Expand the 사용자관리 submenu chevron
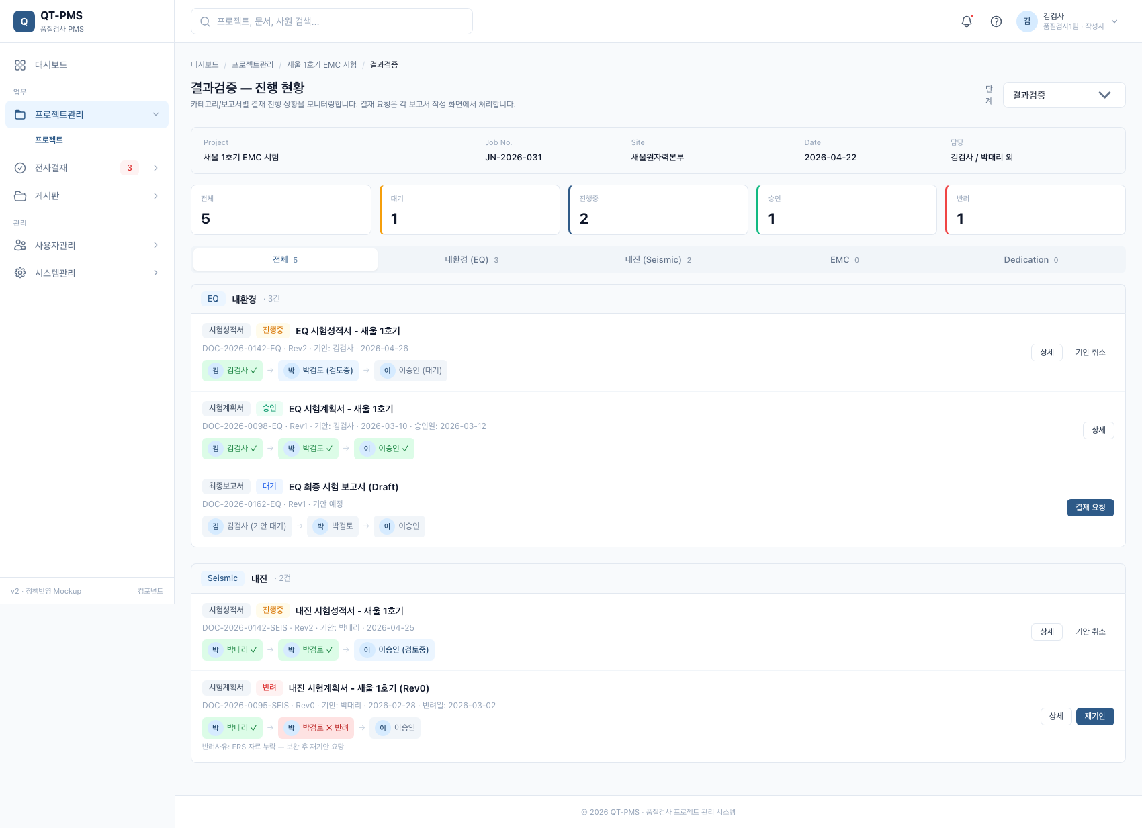 pyautogui.click(x=156, y=246)
